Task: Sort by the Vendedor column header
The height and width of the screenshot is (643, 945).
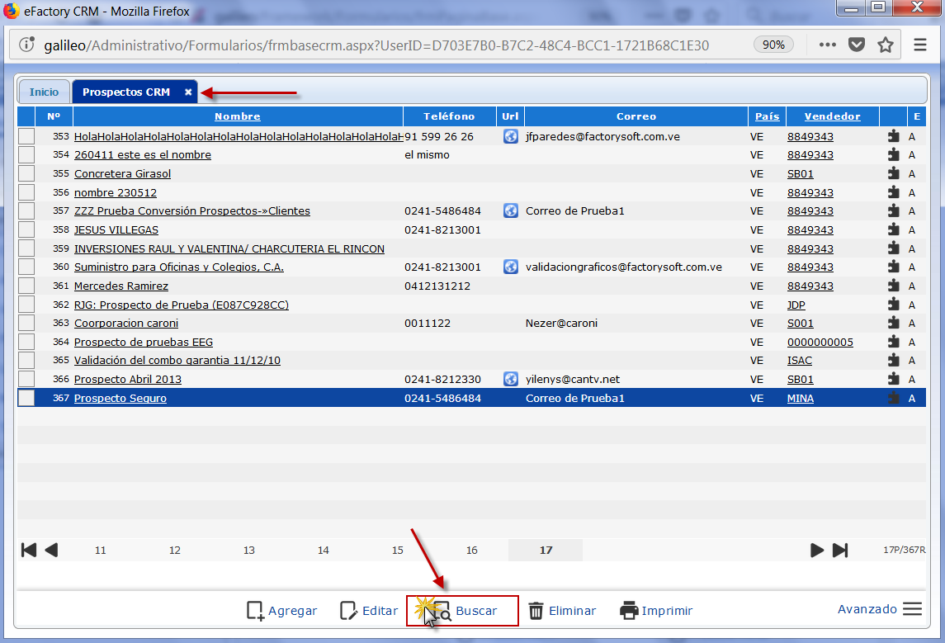Action: tap(832, 116)
